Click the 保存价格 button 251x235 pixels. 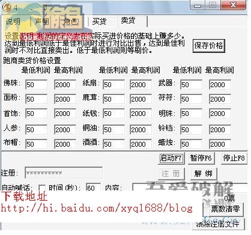(x=209, y=46)
